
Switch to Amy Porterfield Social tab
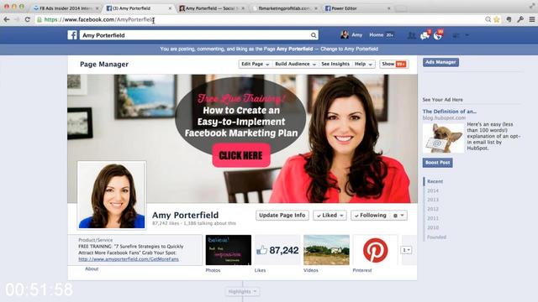click(x=212, y=8)
